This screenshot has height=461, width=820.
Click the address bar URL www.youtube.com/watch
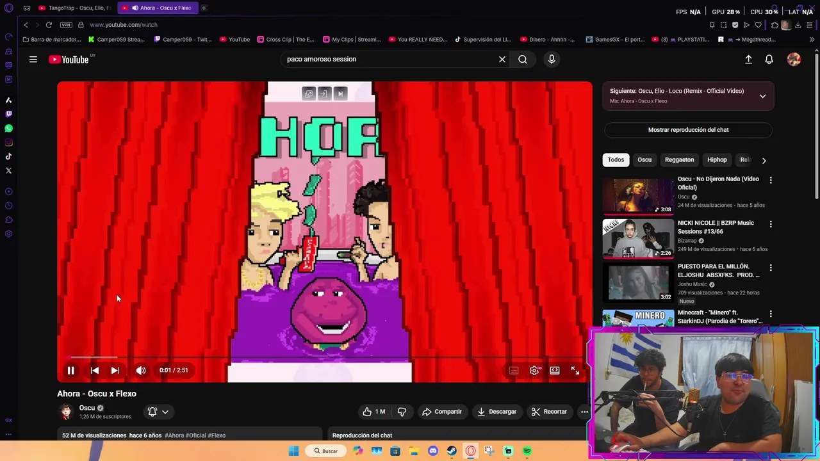pyautogui.click(x=124, y=25)
